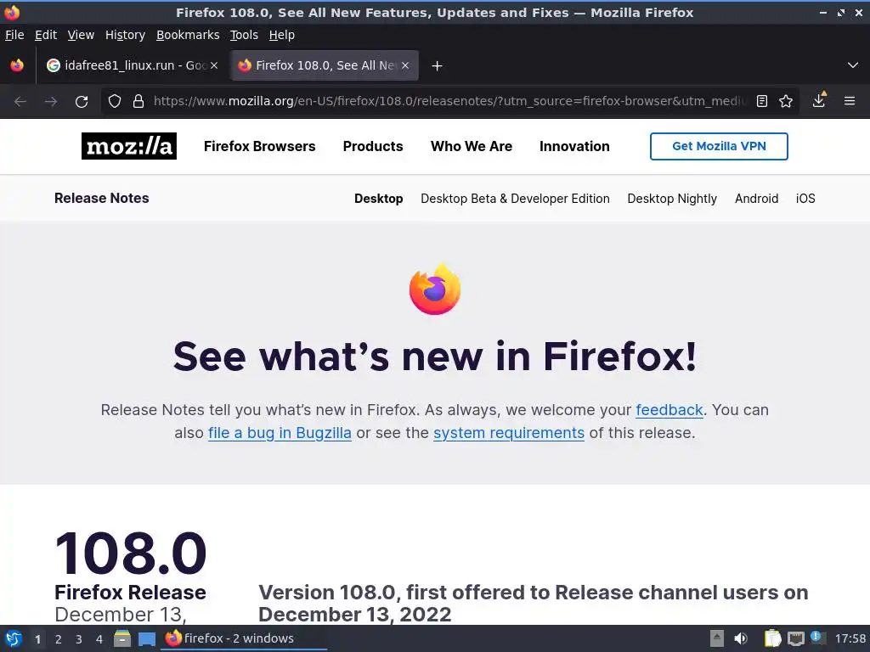Image resolution: width=870 pixels, height=652 pixels.
Task: Click the Release Notes heading
Action: point(102,198)
